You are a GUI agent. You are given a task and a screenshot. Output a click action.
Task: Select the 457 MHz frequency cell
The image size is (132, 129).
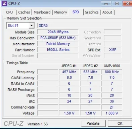[69, 72]
